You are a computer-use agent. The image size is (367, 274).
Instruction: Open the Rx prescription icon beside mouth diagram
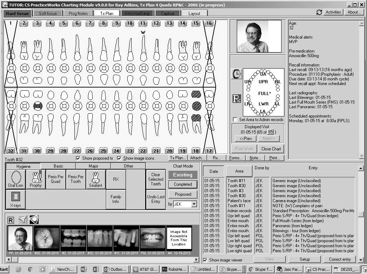[x=237, y=99]
